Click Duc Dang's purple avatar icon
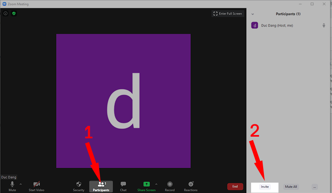Image resolution: width=332 pixels, height=193 pixels. pyautogui.click(x=255, y=25)
